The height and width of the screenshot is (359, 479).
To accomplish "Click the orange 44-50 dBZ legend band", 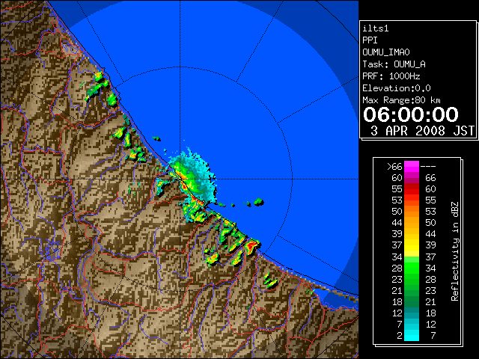I will (412, 223).
